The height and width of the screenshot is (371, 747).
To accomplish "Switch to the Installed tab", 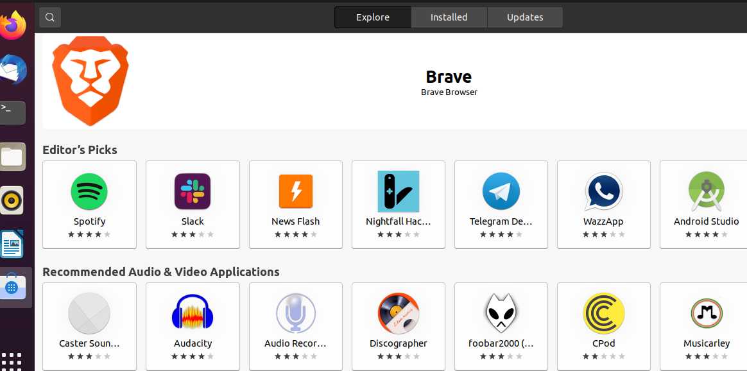I will pyautogui.click(x=449, y=17).
